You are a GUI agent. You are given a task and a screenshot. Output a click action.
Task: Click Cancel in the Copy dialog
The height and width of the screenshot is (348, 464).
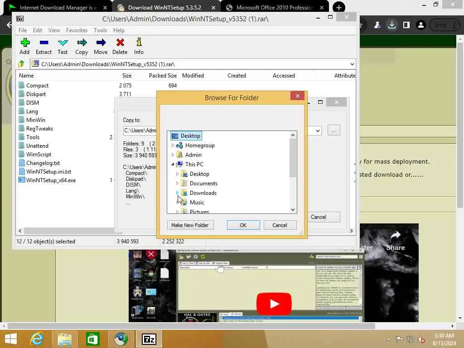click(x=324, y=217)
